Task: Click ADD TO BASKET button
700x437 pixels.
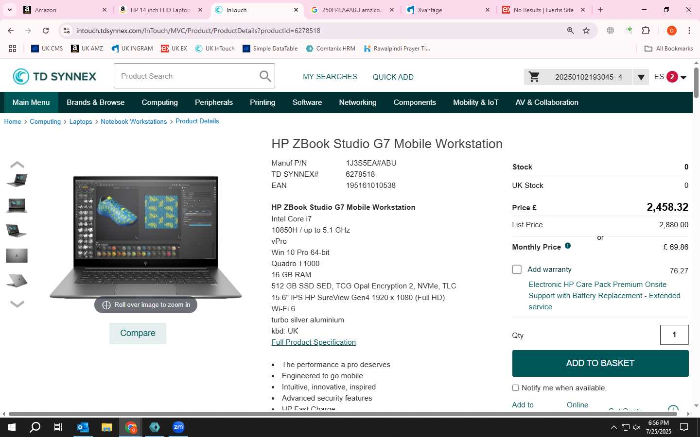Action: (x=600, y=363)
